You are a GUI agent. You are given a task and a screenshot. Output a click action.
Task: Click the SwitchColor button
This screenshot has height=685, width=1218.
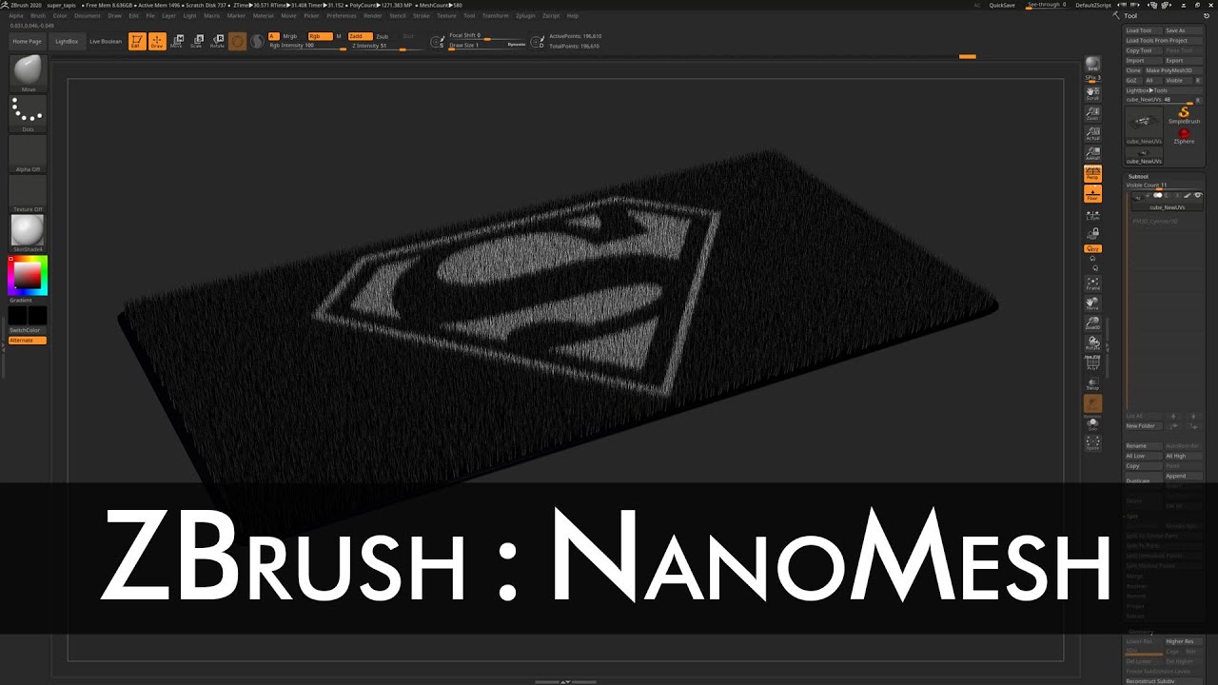(28, 330)
